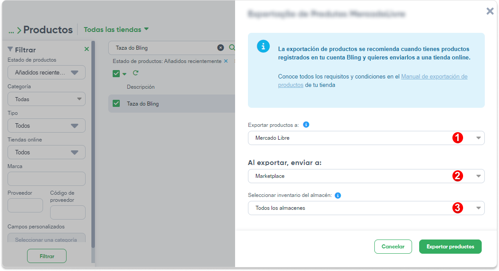Click the Productos page title
Viewport: 499px width, 271px height.
48,30
